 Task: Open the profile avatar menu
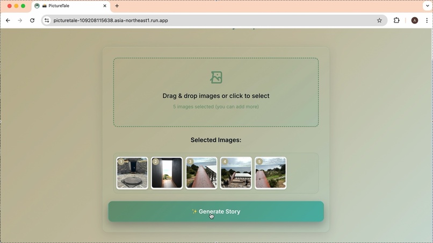[415, 20]
